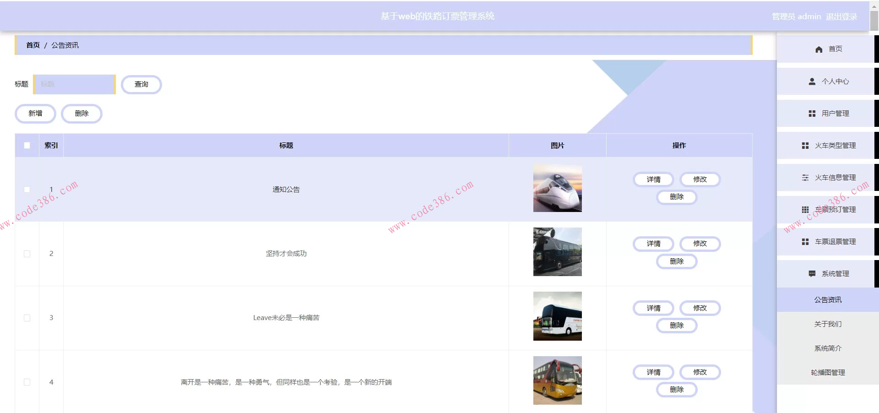Check the row 2 坚持才会成功 checkbox
Image resolution: width=879 pixels, height=413 pixels.
(x=27, y=254)
